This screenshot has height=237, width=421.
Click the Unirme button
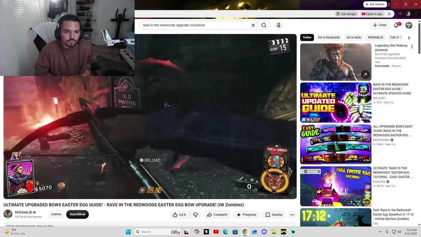56,214
